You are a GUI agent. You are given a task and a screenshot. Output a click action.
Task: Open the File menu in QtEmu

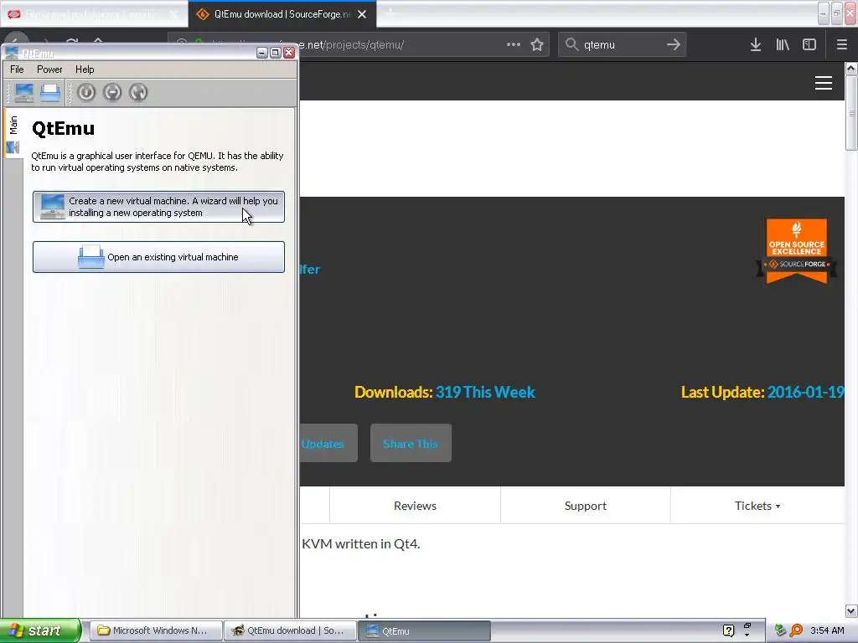pyautogui.click(x=17, y=69)
